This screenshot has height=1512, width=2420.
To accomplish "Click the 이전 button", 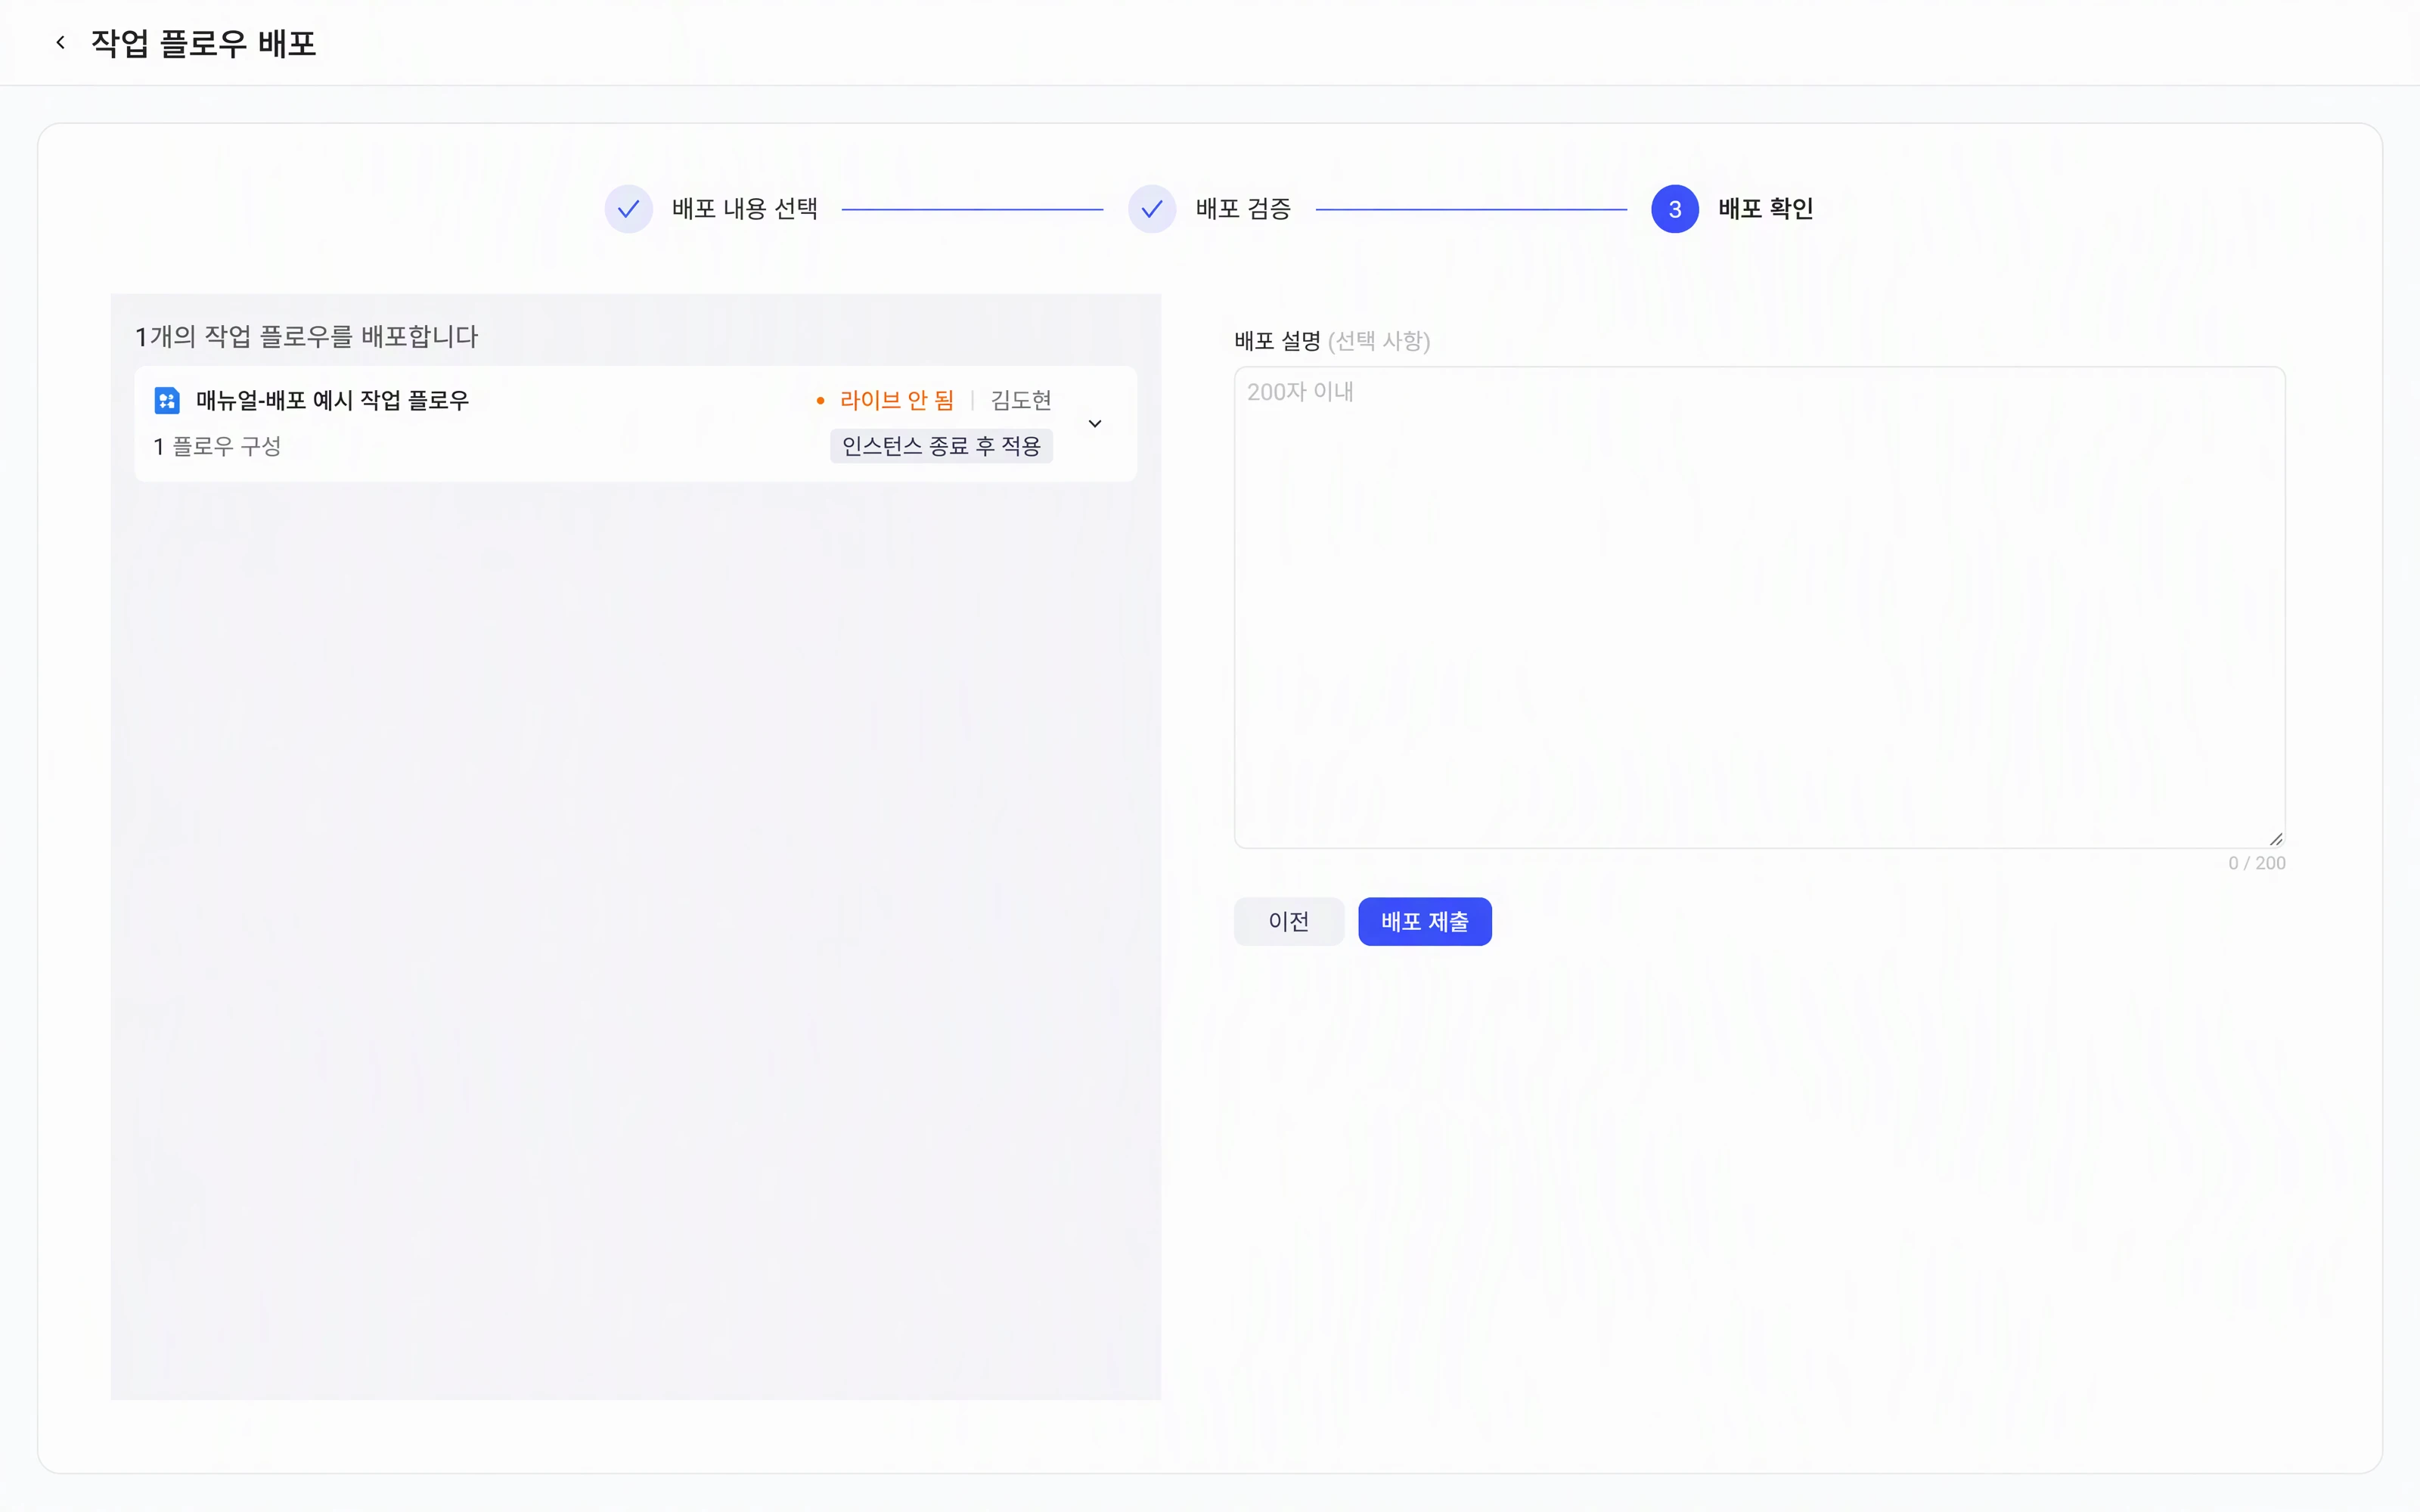I will [x=1289, y=921].
